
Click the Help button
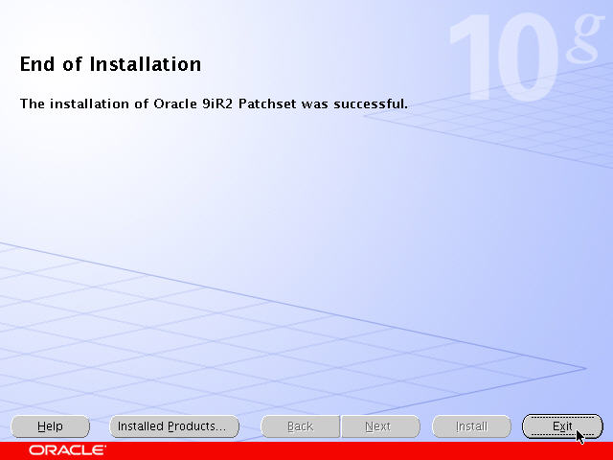coord(51,426)
